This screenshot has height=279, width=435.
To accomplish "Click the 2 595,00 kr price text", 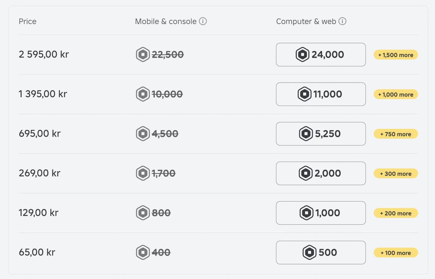I will coord(44,55).
